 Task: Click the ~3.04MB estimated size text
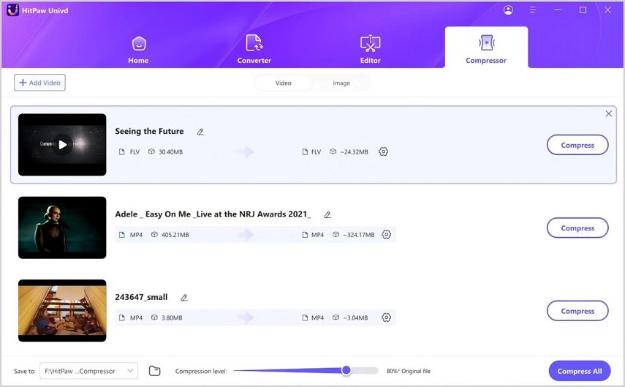355,318
